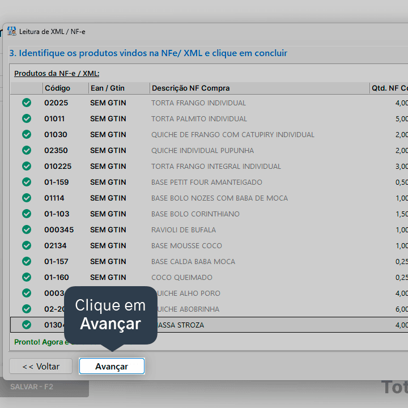Select code 01011 cell

(54, 118)
